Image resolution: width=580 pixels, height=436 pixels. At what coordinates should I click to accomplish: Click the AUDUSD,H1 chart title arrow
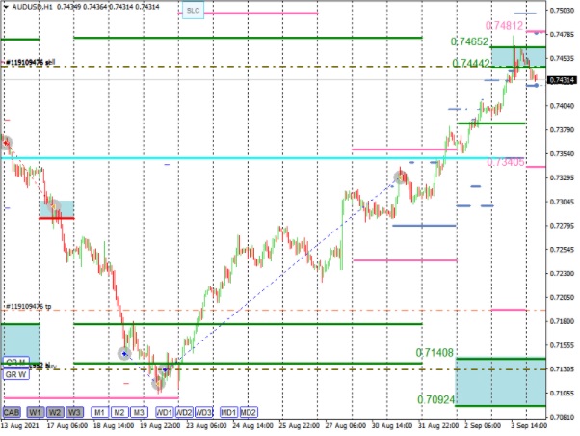(6, 6)
